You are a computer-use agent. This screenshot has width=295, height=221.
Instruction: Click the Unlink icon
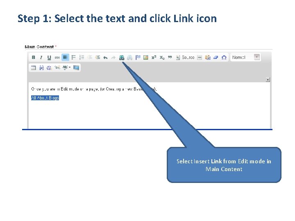click(129, 58)
